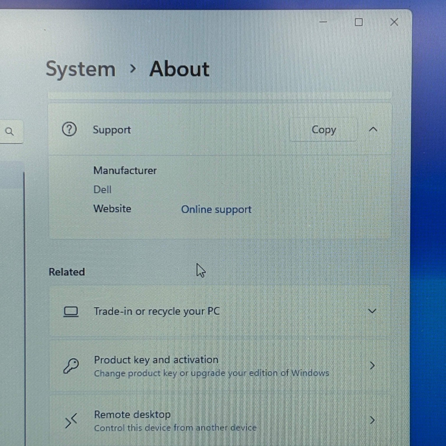Click the Remote desktop arrows icon
Viewport: 446px width, 446px height.
click(x=71, y=421)
